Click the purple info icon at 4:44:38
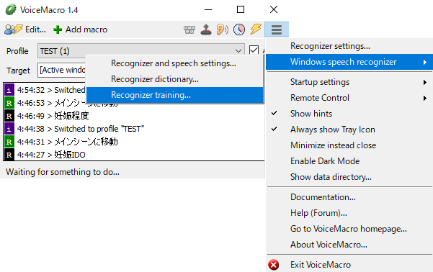This screenshot has height=272, width=433. pos(9,129)
